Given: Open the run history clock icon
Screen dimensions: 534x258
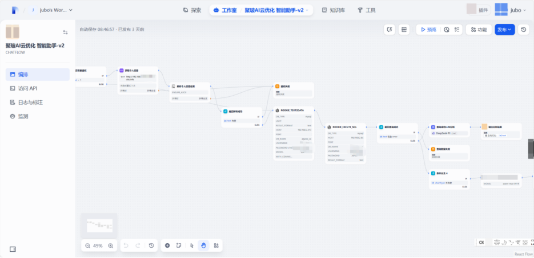Looking at the screenshot, I should (446, 30).
